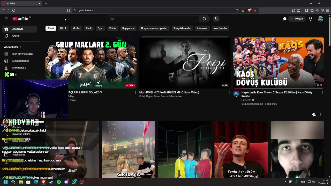Open Enes Batur S subscription

pos(20,68)
